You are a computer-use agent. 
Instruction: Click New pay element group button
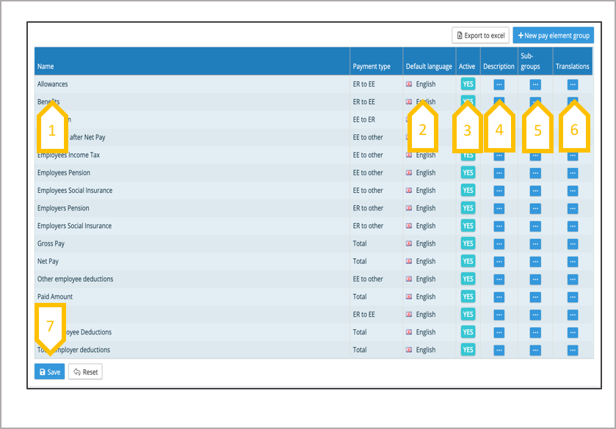[x=553, y=35]
